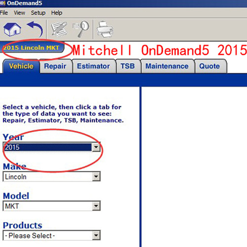
Task: Open the notes pencil icon
Action: point(59,29)
